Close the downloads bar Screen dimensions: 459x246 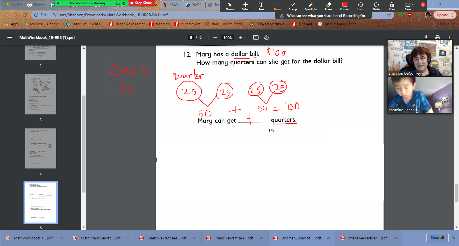454,238
